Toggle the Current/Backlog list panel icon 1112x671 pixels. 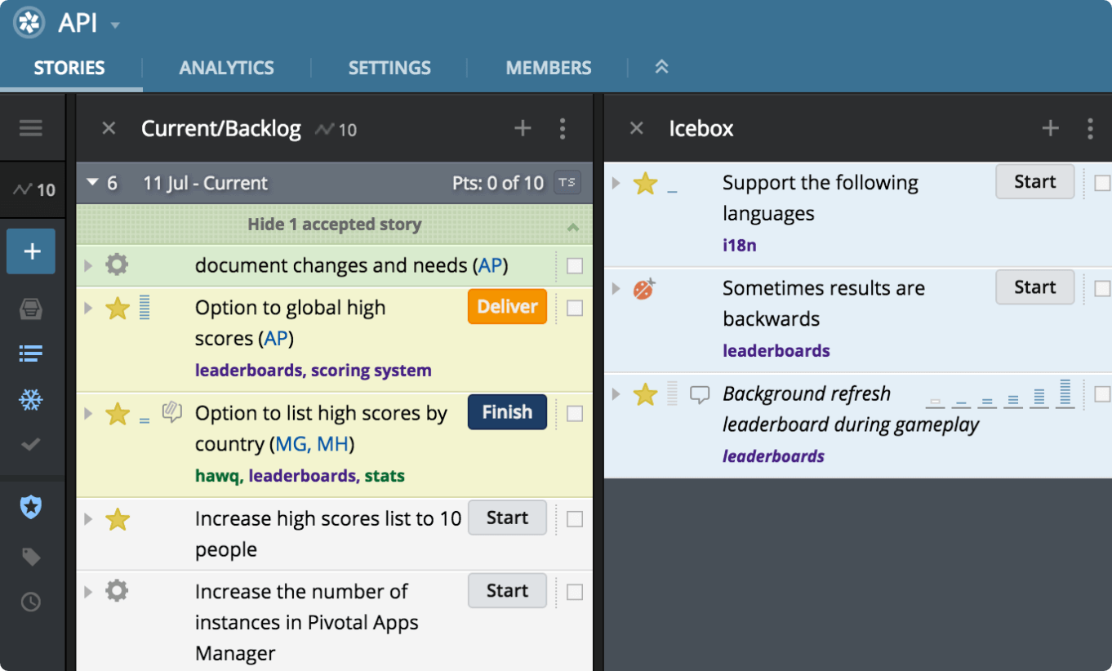31,353
